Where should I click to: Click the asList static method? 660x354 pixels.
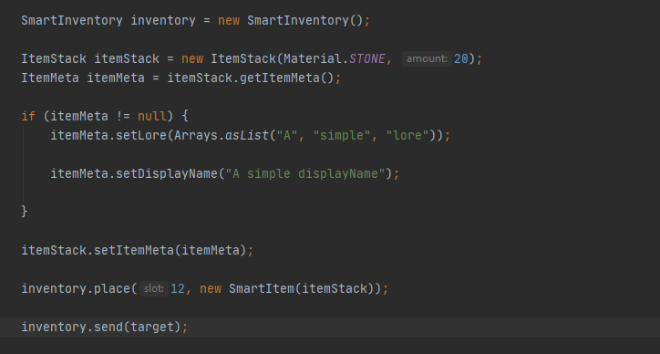(x=247, y=136)
